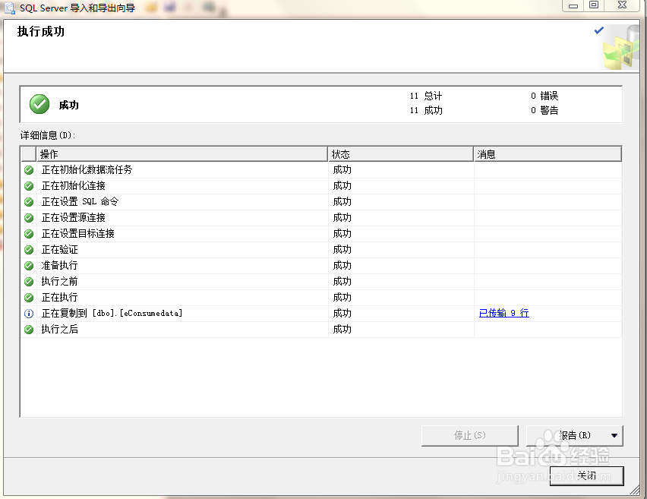Click the blue checkmark in header
The width and height of the screenshot is (647, 499).
[598, 30]
